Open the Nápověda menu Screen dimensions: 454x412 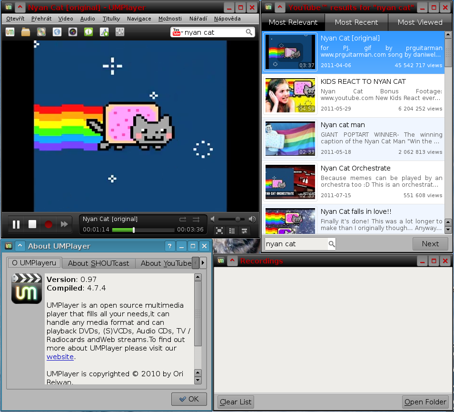point(227,19)
